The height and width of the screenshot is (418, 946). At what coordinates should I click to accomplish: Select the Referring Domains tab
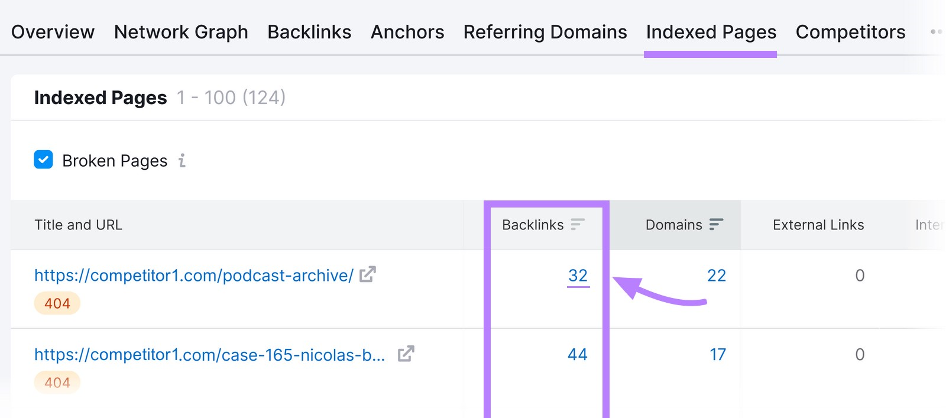click(x=545, y=32)
